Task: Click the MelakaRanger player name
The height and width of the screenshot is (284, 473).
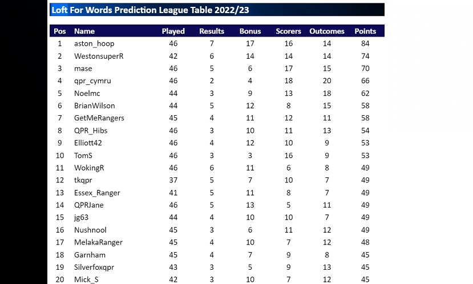Action: pyautogui.click(x=98, y=242)
